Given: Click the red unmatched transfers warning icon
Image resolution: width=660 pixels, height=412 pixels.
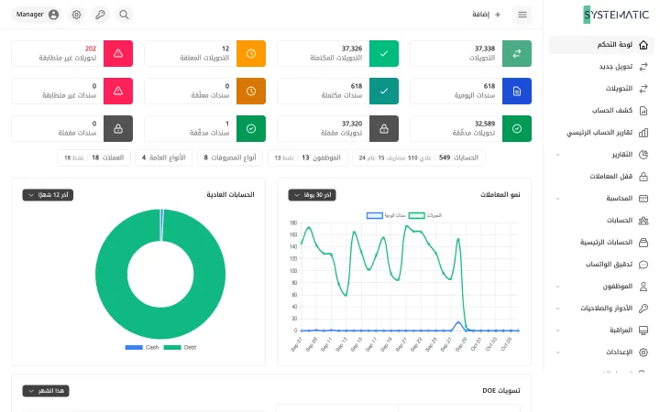Looking at the screenshot, I should (x=118, y=53).
